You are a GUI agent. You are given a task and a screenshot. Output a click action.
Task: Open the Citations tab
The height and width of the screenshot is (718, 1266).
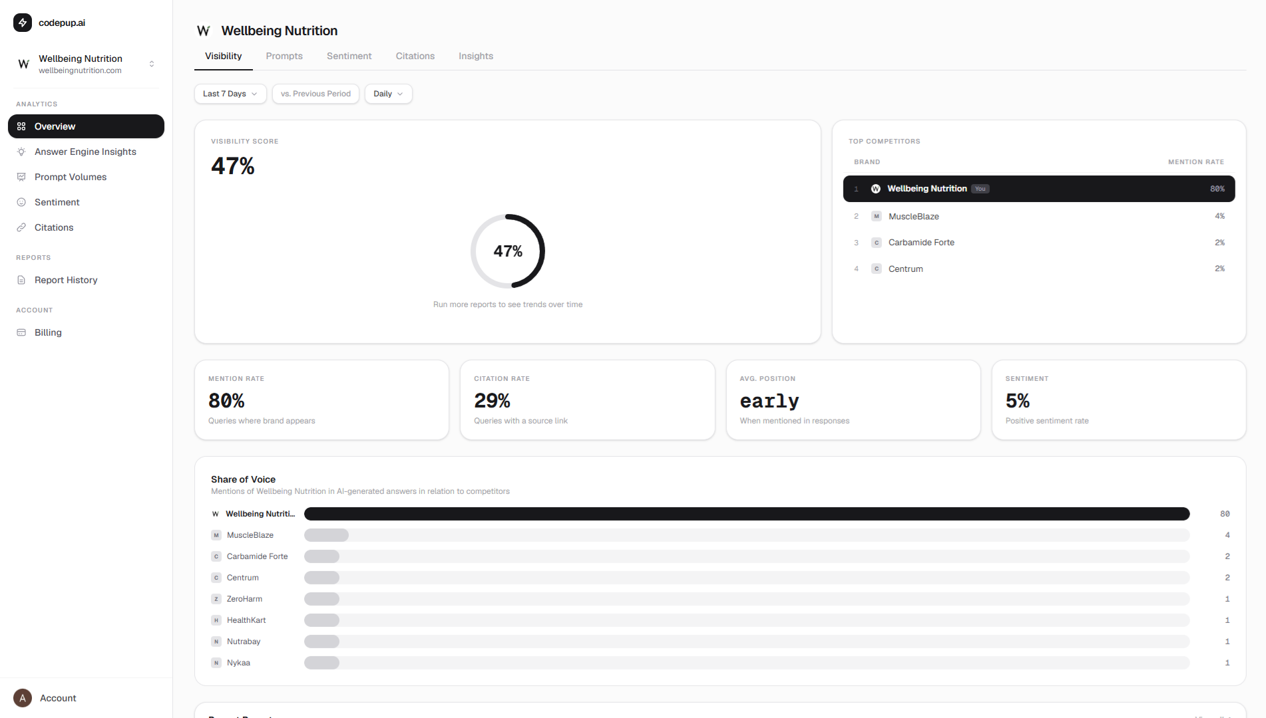click(415, 56)
